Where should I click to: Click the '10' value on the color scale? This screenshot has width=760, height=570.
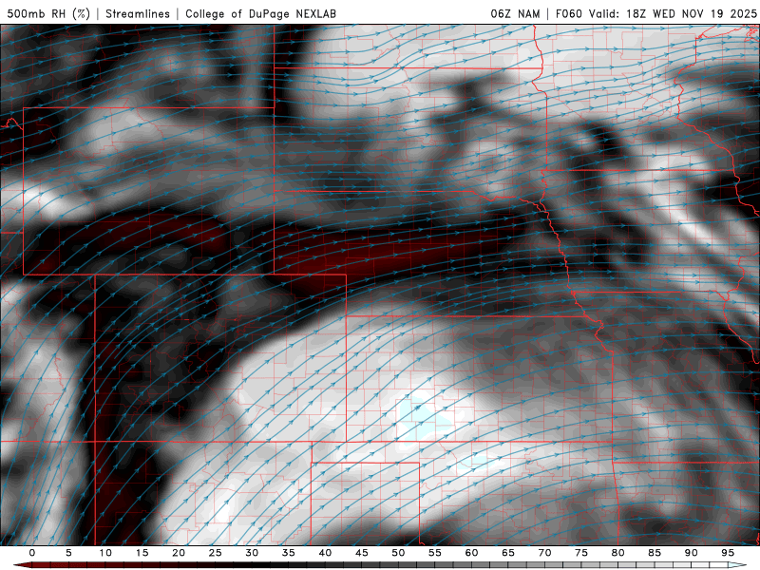105,553
